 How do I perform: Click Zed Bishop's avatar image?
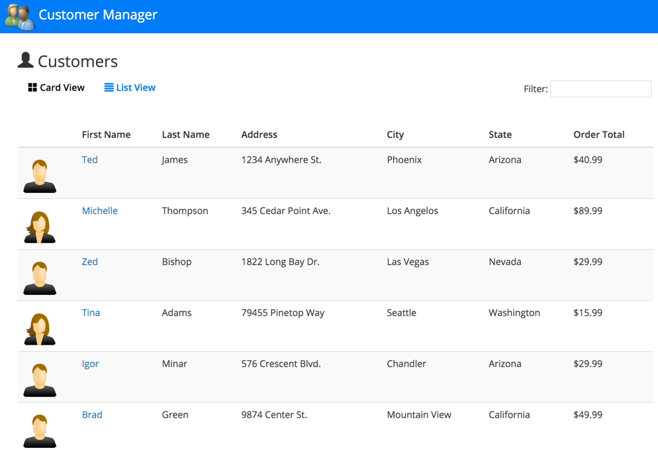tap(40, 278)
